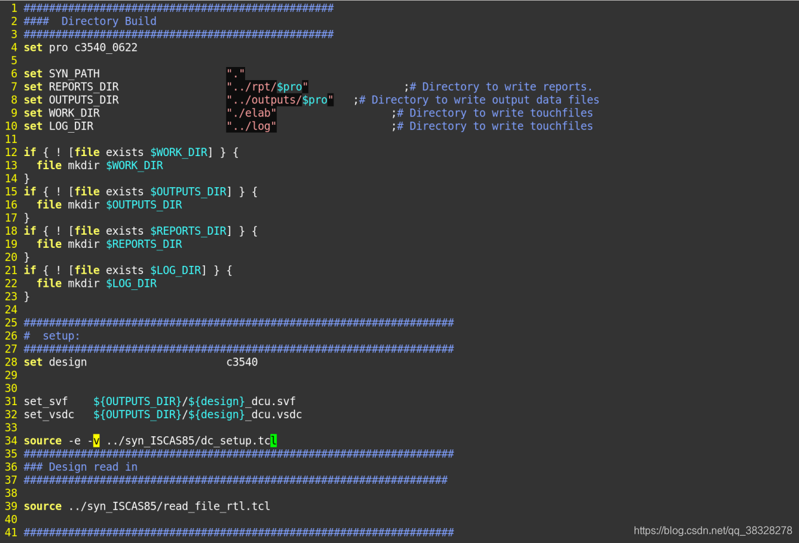
Task: Click the "set_vsdc" command
Action: (49, 414)
